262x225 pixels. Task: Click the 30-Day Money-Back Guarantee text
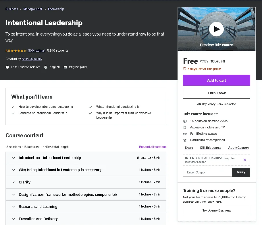[x=217, y=104]
